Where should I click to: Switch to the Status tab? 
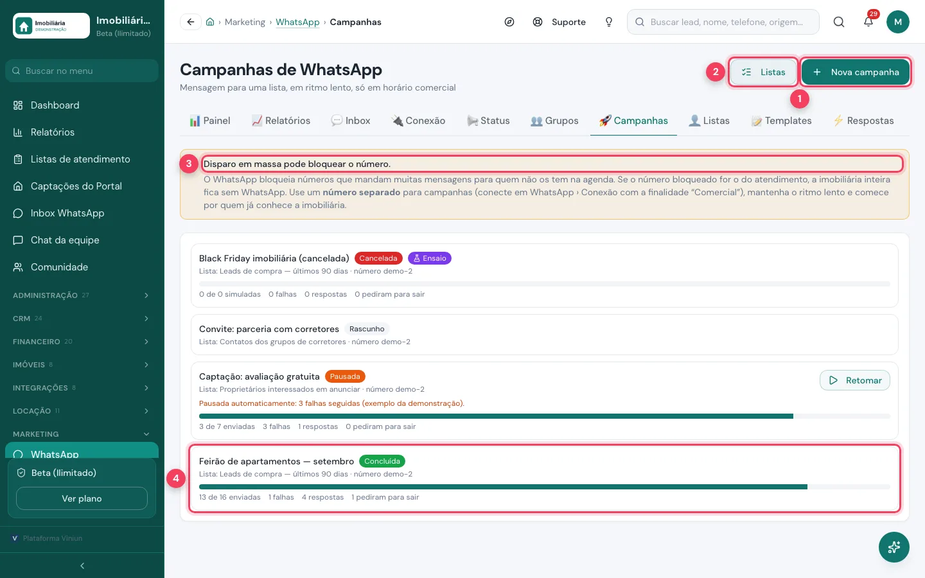coord(488,121)
